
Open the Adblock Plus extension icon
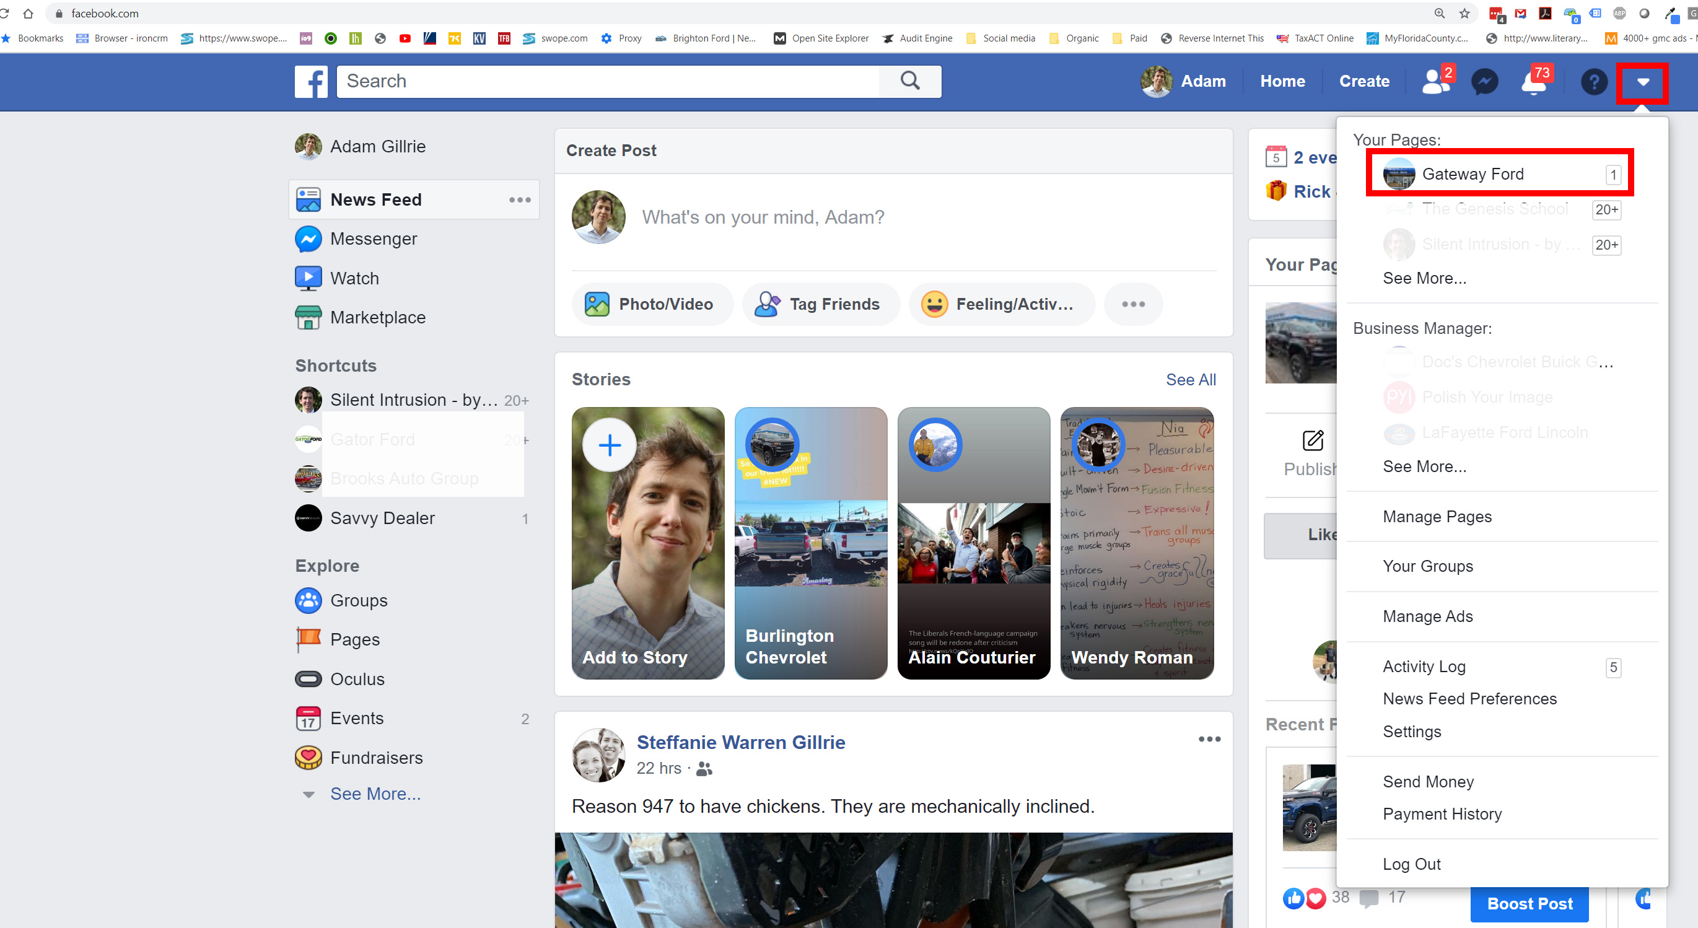click(x=1619, y=13)
